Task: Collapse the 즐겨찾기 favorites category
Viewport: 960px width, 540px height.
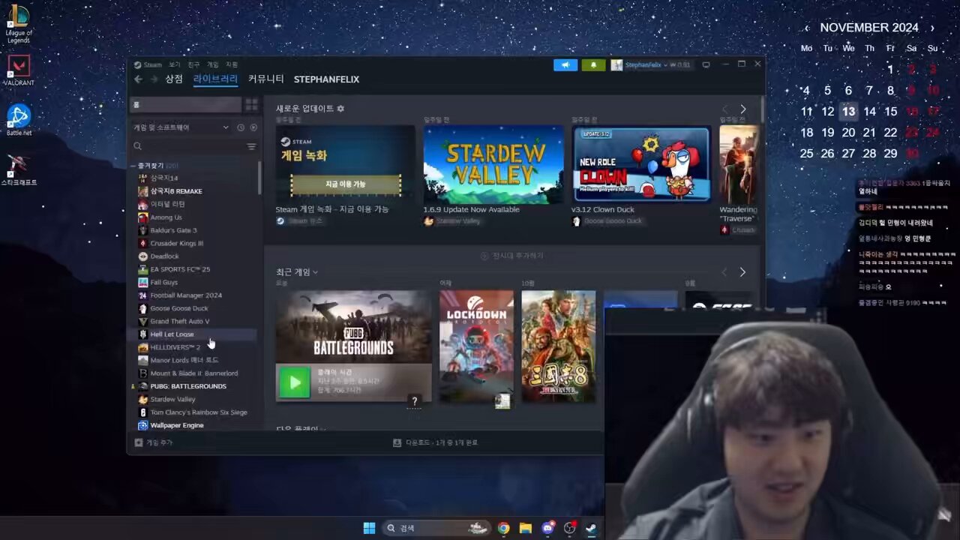Action: [x=134, y=166]
